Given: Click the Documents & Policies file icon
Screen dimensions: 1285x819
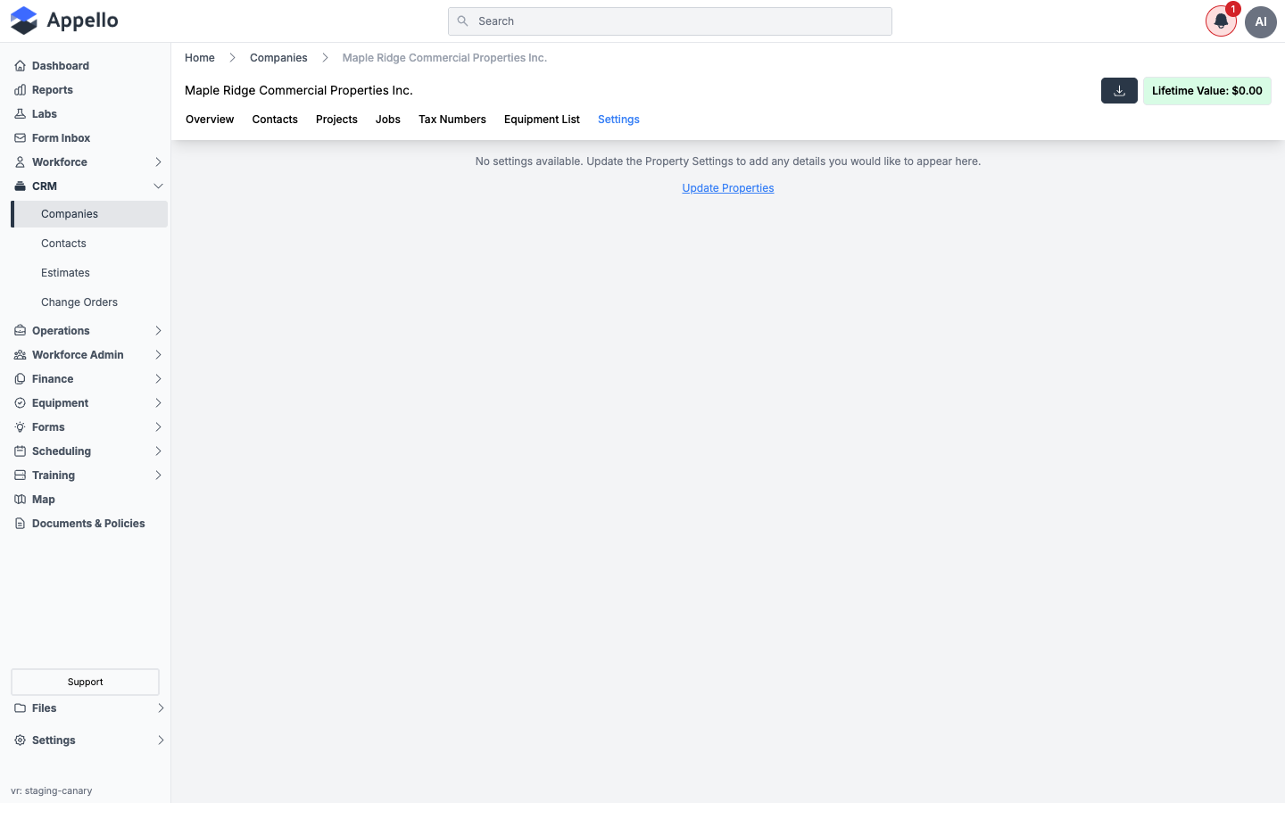Looking at the screenshot, I should point(20,524).
